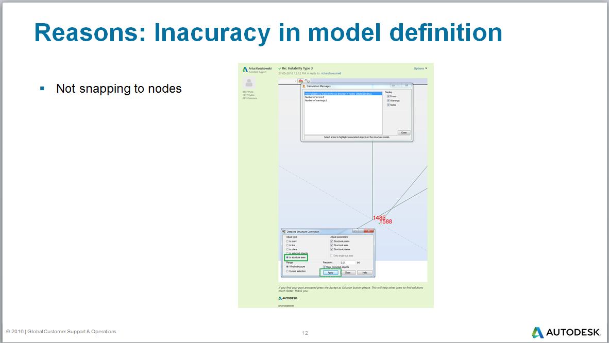Toggle the Errors display checkbox
Viewport: 609px width, 343px height.
pos(388,96)
